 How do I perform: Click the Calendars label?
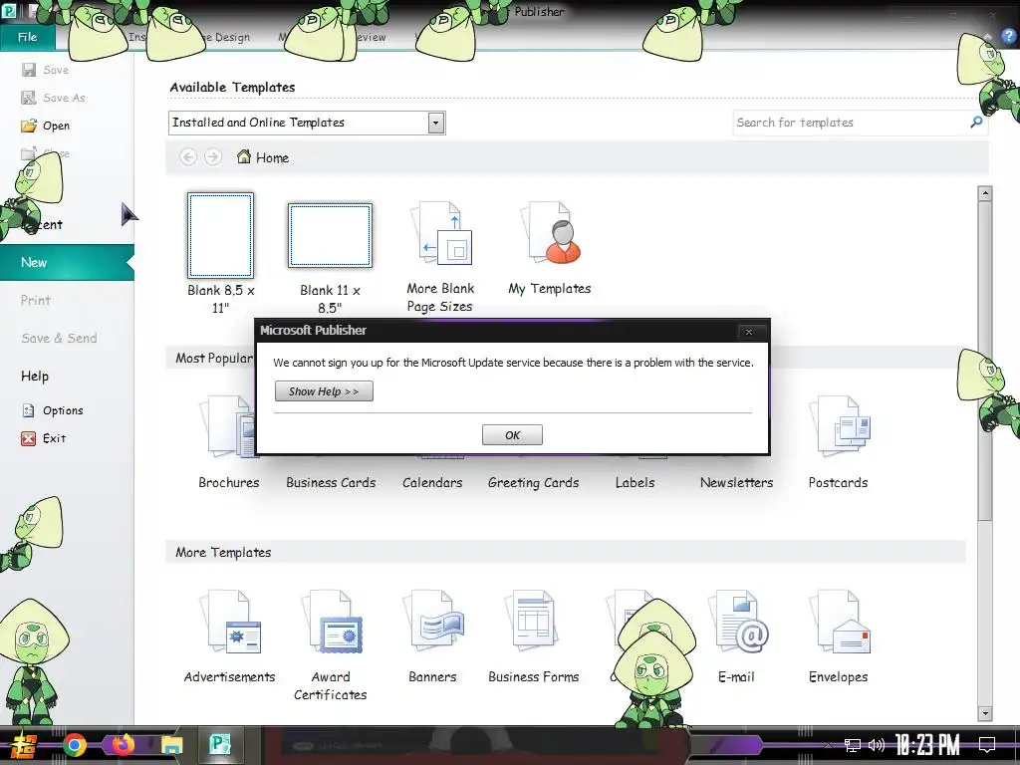(x=432, y=483)
